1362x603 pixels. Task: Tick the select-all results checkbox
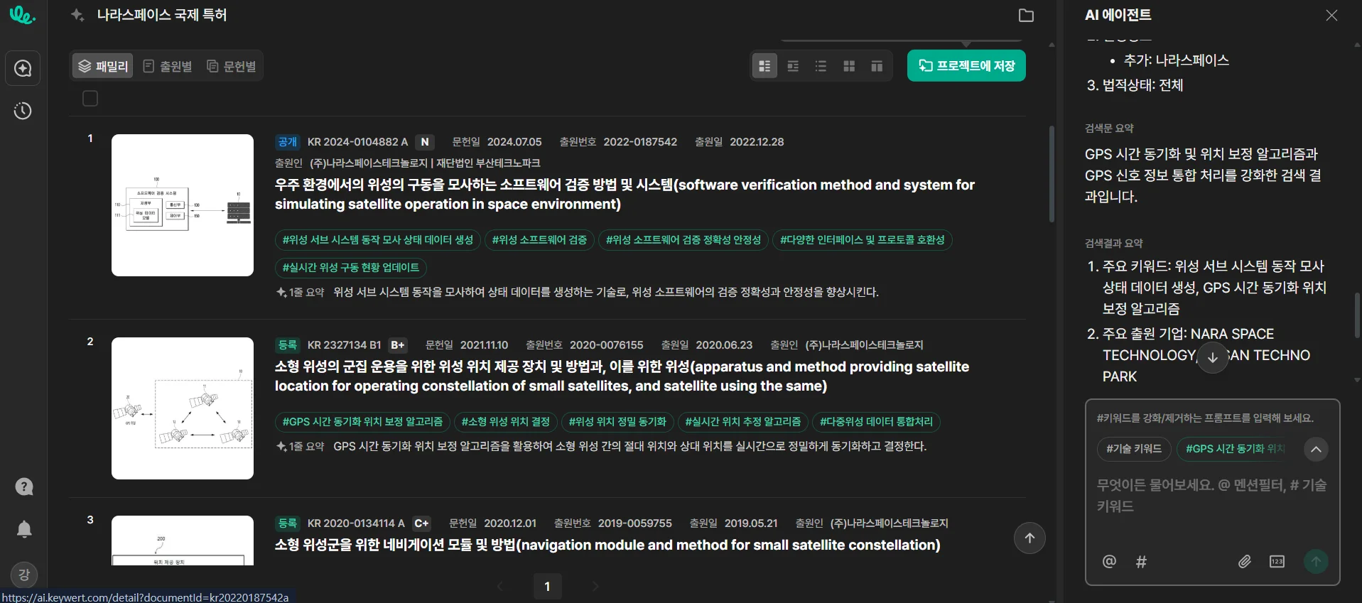tap(90, 99)
